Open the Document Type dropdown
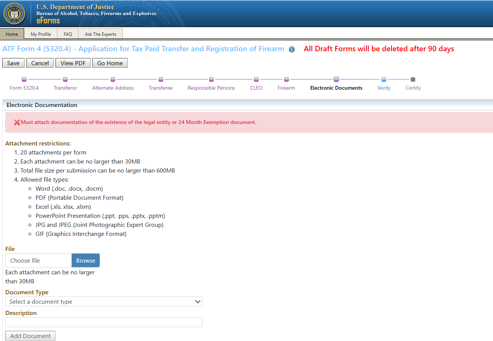 tap(104, 301)
